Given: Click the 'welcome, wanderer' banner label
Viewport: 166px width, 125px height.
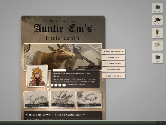Looking at the screenshot, I should click(89, 68).
